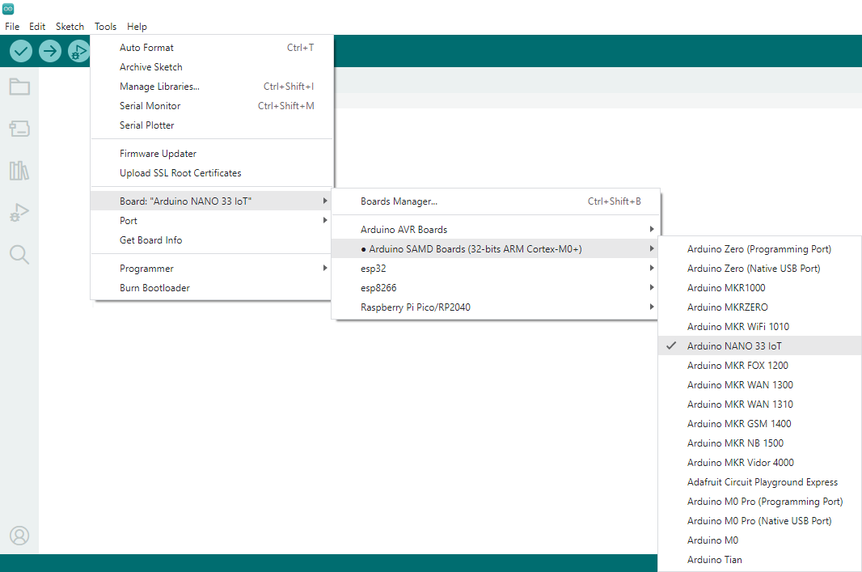This screenshot has width=862, height=572.
Task: Open the Search magnifier sidebar icon
Action: click(19, 255)
